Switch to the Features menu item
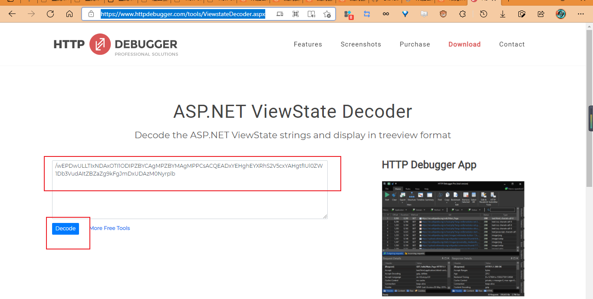Image resolution: width=593 pixels, height=299 pixels. pos(308,44)
